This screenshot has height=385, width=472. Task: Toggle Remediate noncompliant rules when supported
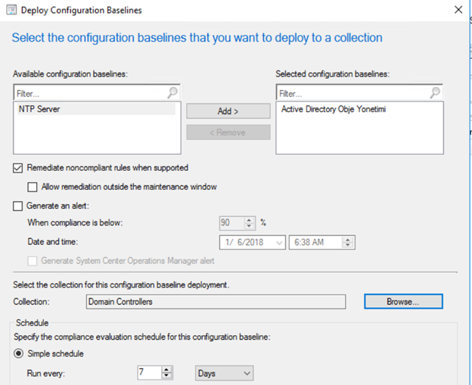17,168
